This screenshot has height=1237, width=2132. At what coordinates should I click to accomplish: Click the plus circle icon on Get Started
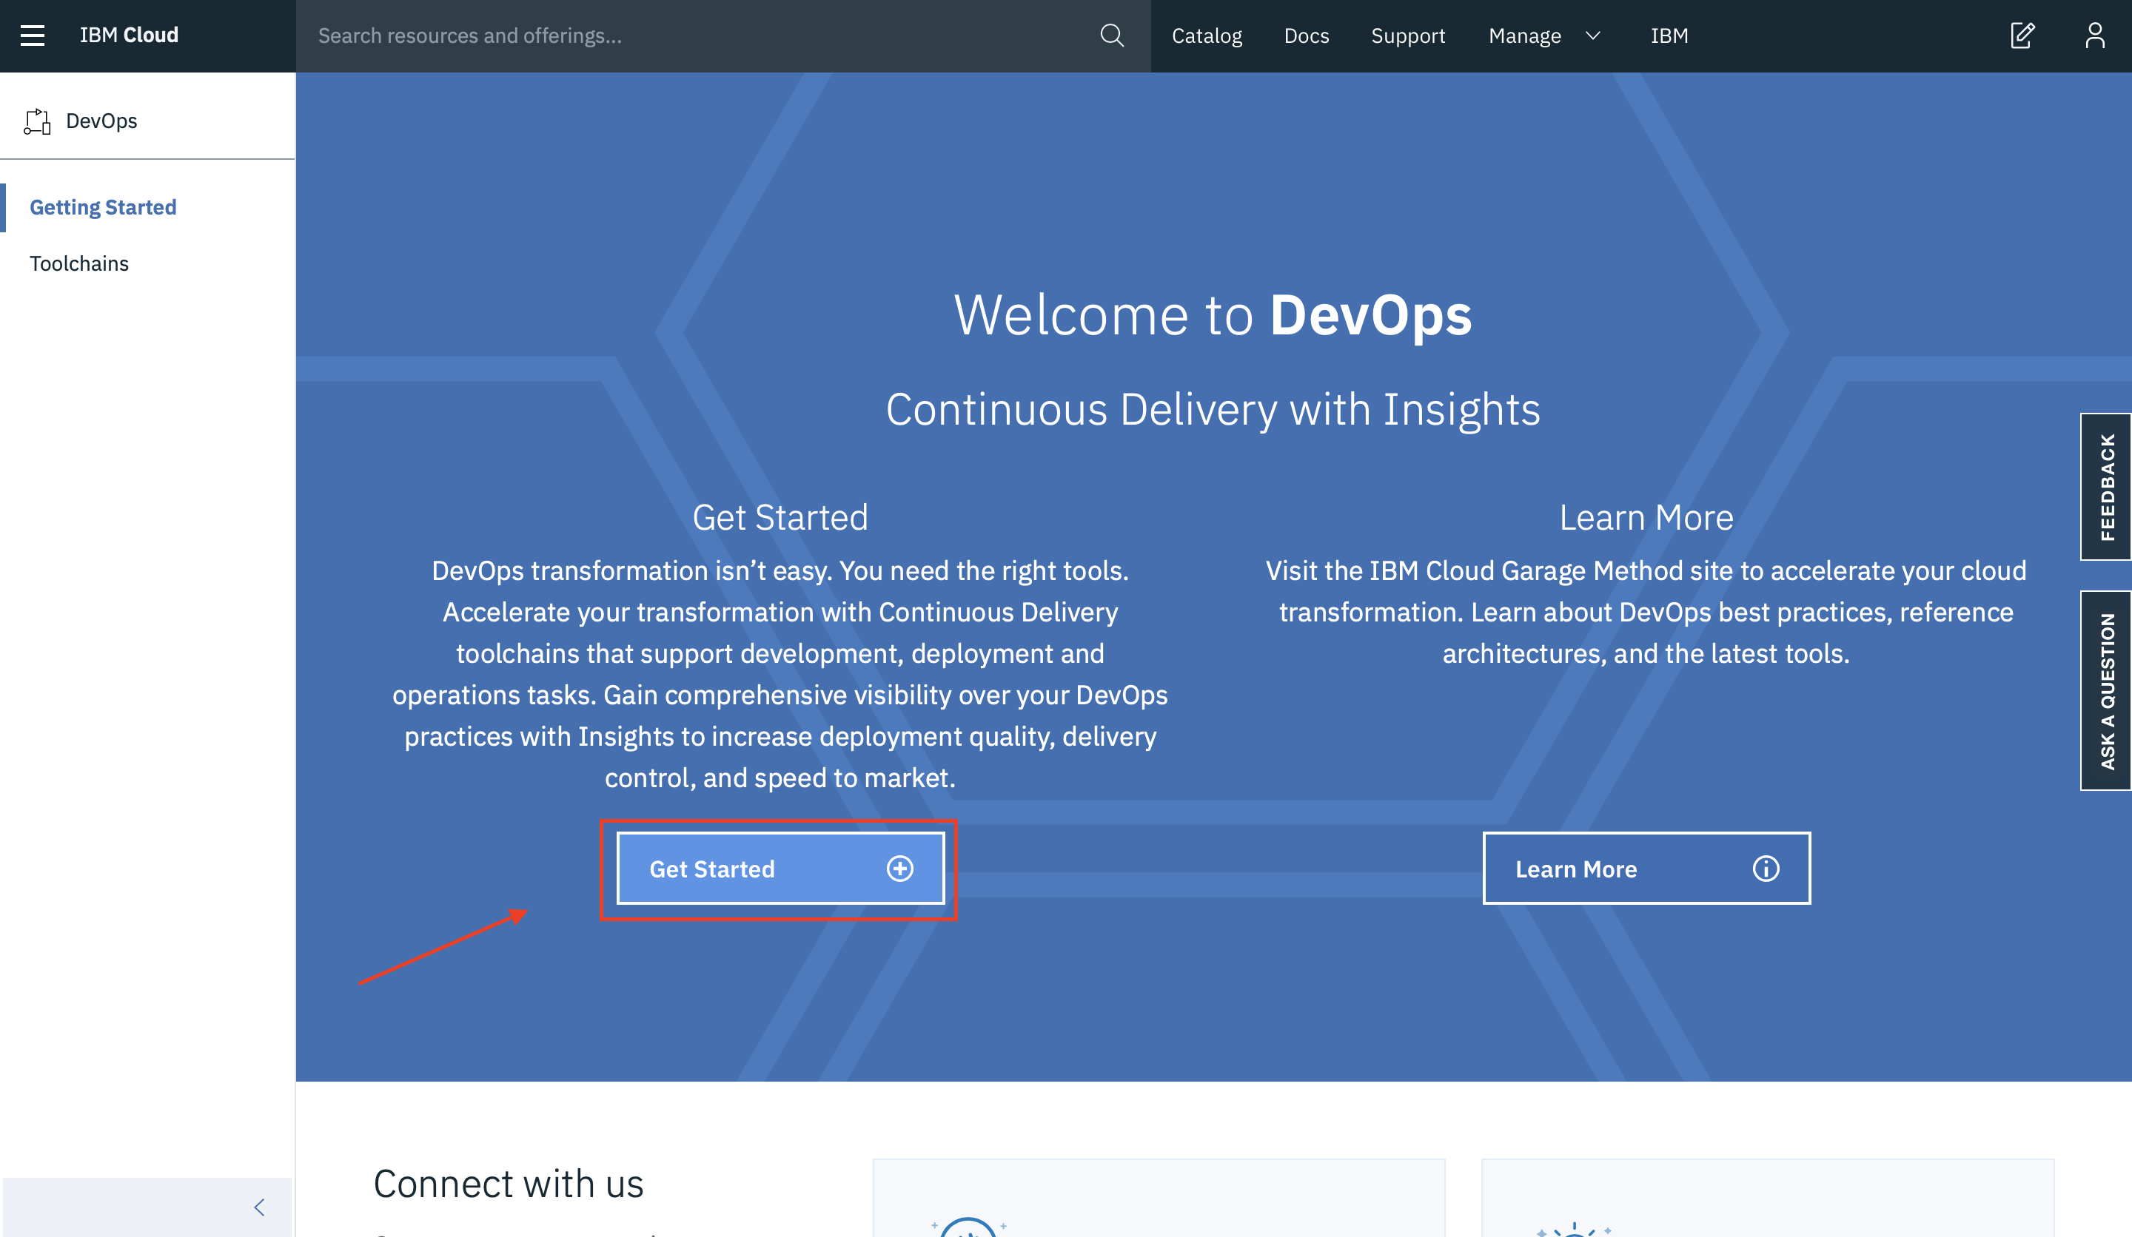tap(899, 869)
